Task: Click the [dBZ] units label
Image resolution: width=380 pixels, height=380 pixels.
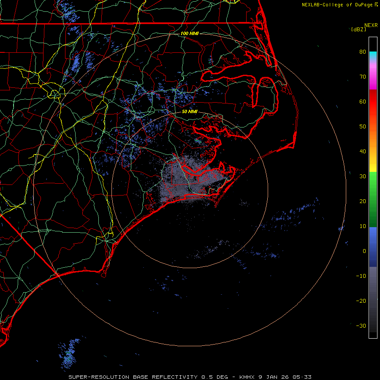Action: 358,30
